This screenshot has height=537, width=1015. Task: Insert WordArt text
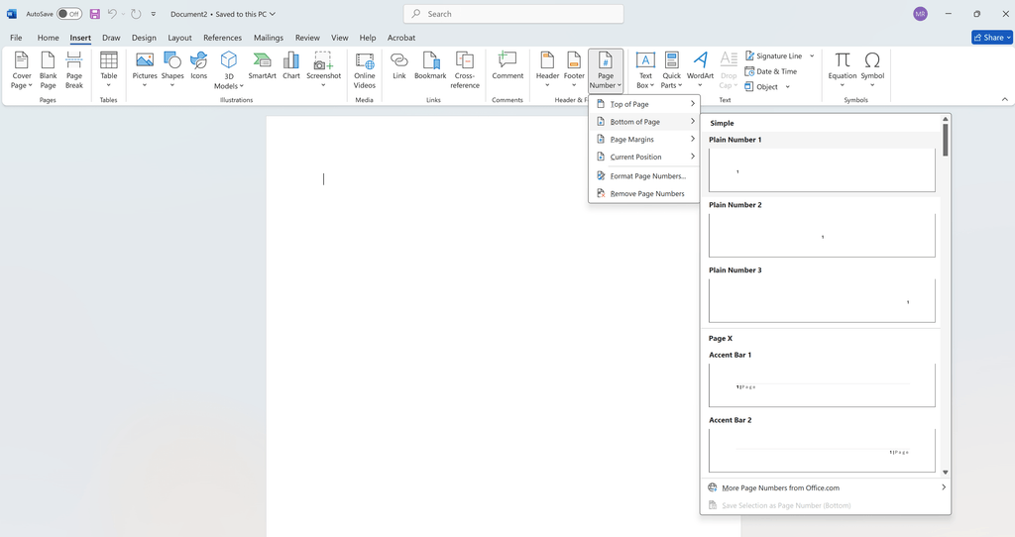point(701,70)
